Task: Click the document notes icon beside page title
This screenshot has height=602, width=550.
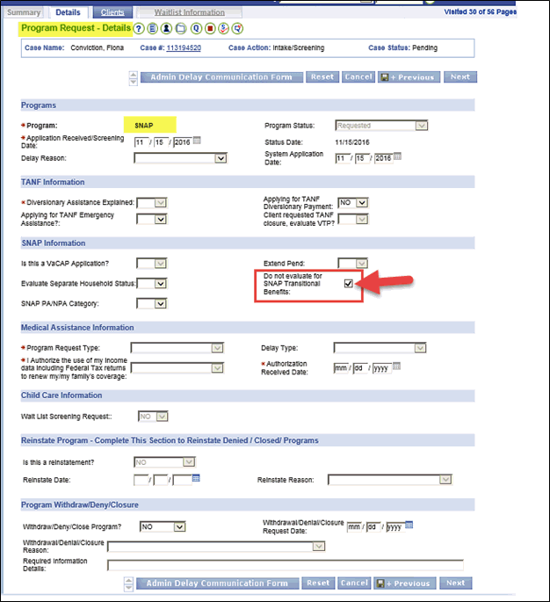Action: [152, 28]
